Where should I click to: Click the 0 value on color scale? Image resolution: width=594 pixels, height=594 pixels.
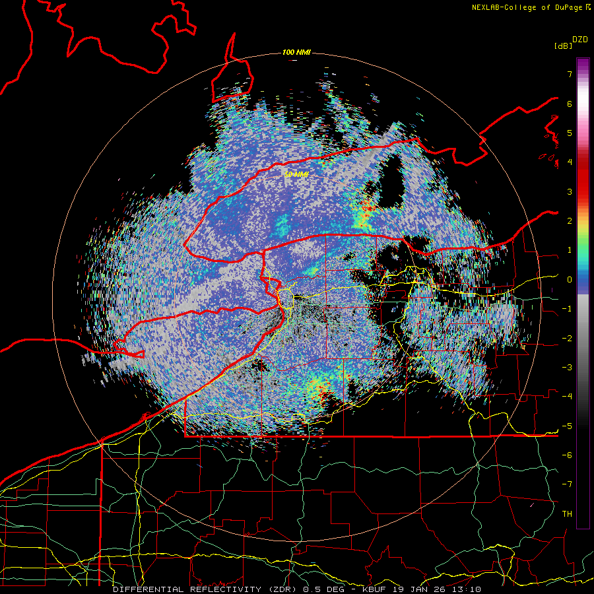pos(570,280)
